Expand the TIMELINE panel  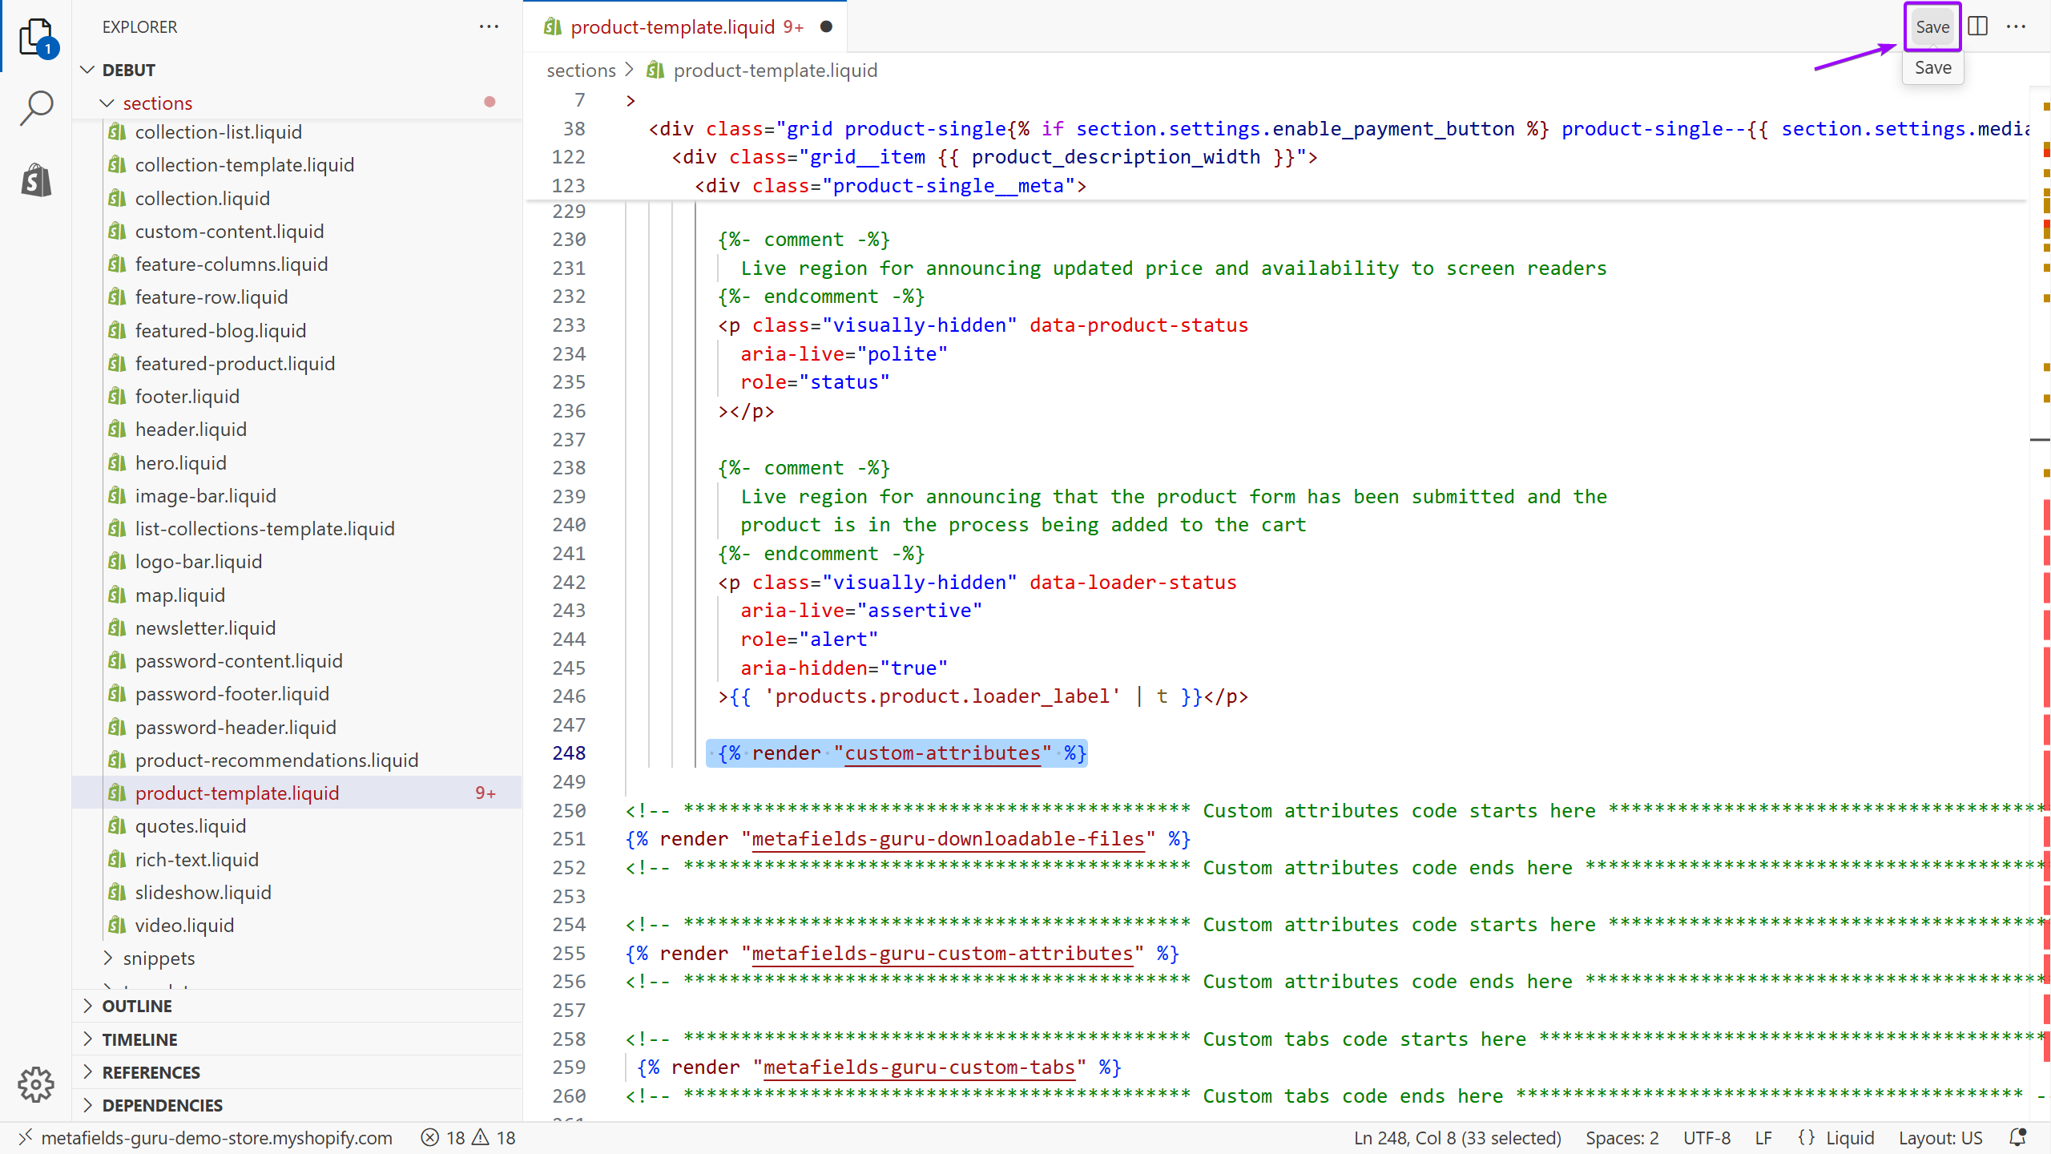[139, 1039]
